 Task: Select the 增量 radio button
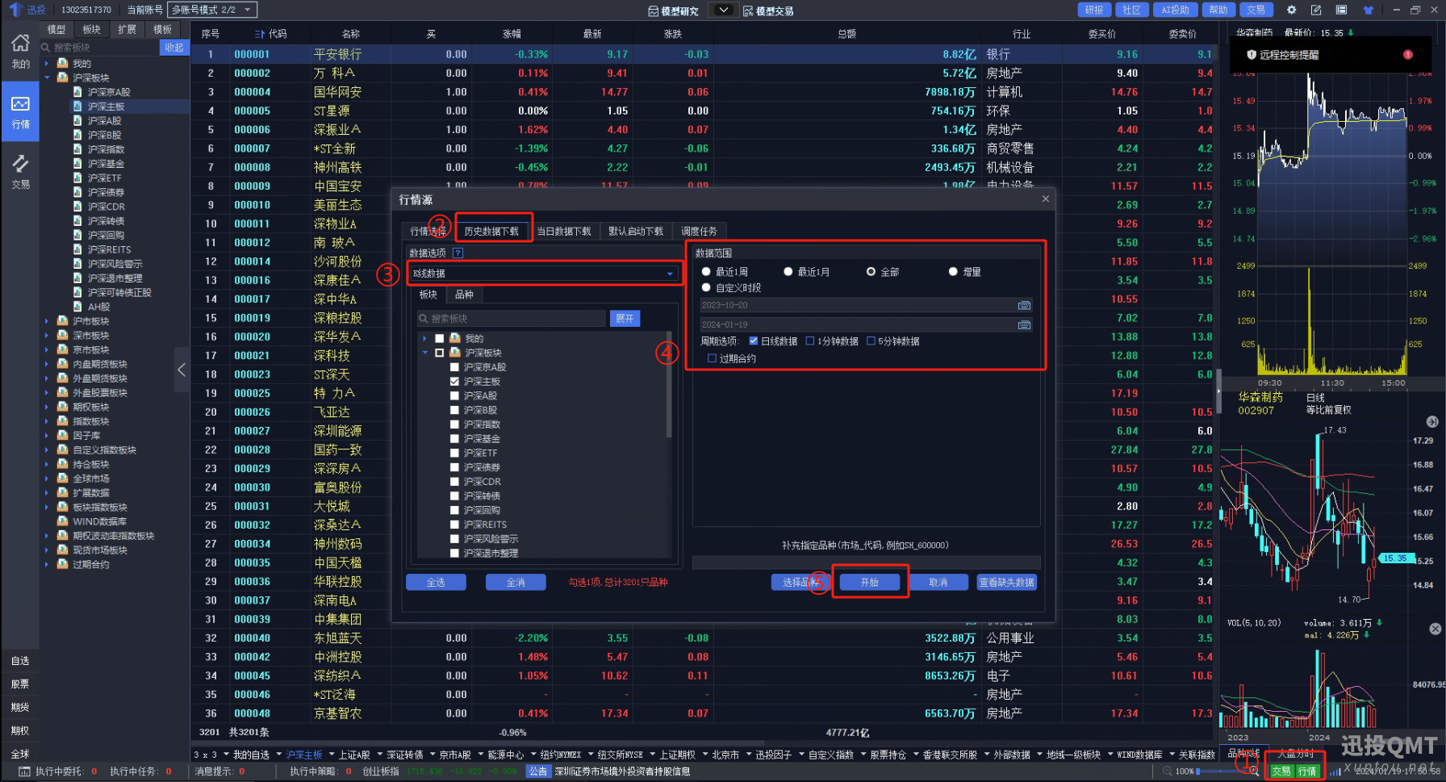953,272
